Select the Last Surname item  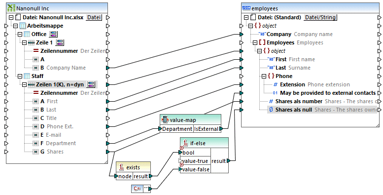coord(289,68)
